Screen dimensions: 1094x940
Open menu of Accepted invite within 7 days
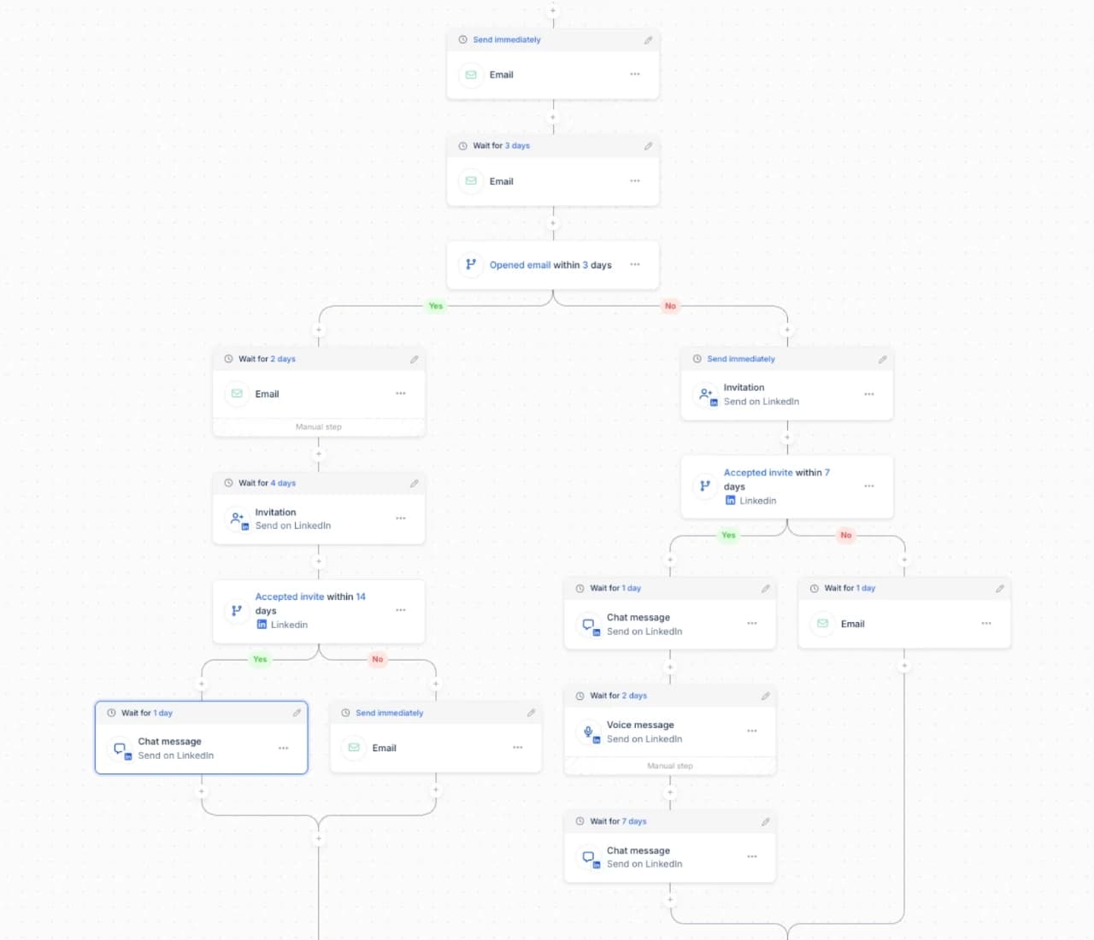tap(869, 486)
